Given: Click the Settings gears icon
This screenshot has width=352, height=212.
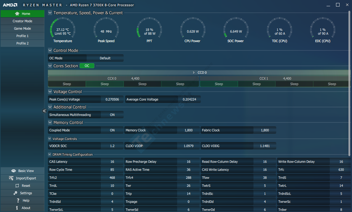Looking at the screenshot, I should (15, 193).
